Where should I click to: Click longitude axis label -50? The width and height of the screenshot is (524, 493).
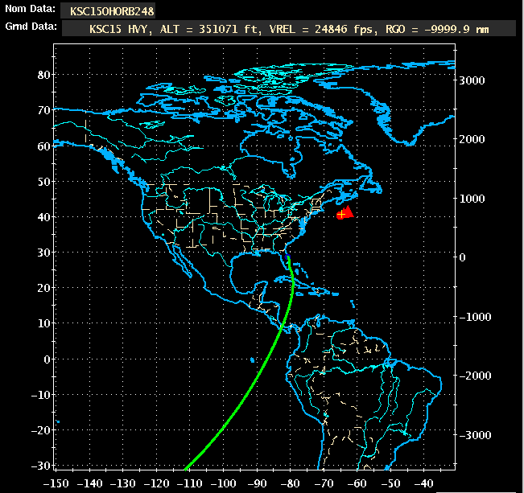pos(390,483)
